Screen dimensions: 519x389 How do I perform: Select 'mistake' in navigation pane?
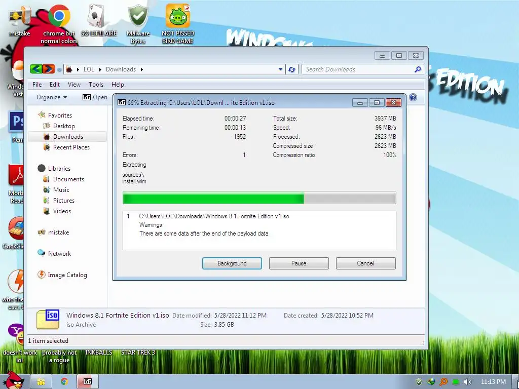(x=58, y=232)
